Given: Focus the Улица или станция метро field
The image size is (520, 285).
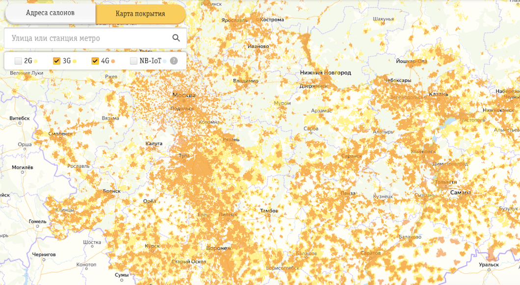Looking at the screenshot, I should tap(88, 38).
